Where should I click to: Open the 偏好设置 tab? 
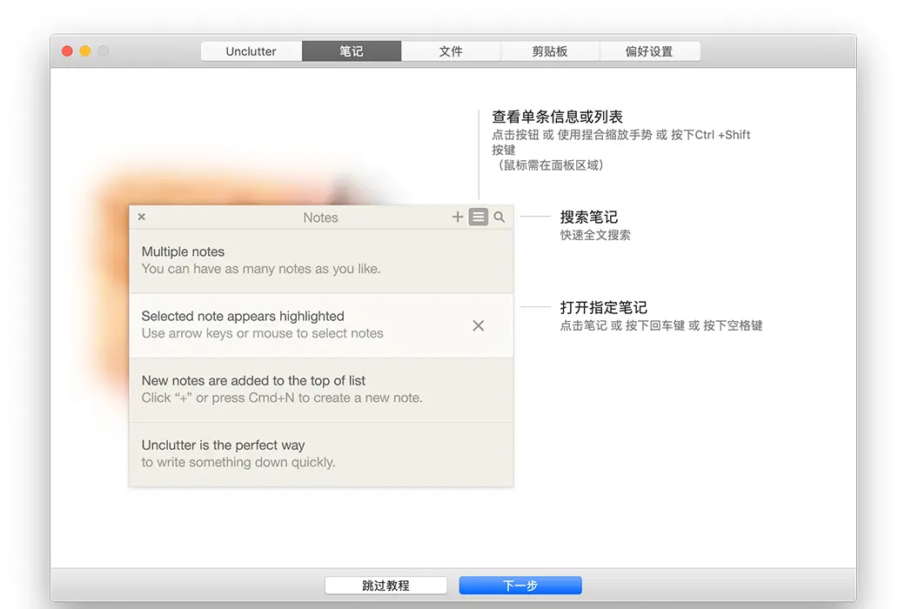[649, 51]
